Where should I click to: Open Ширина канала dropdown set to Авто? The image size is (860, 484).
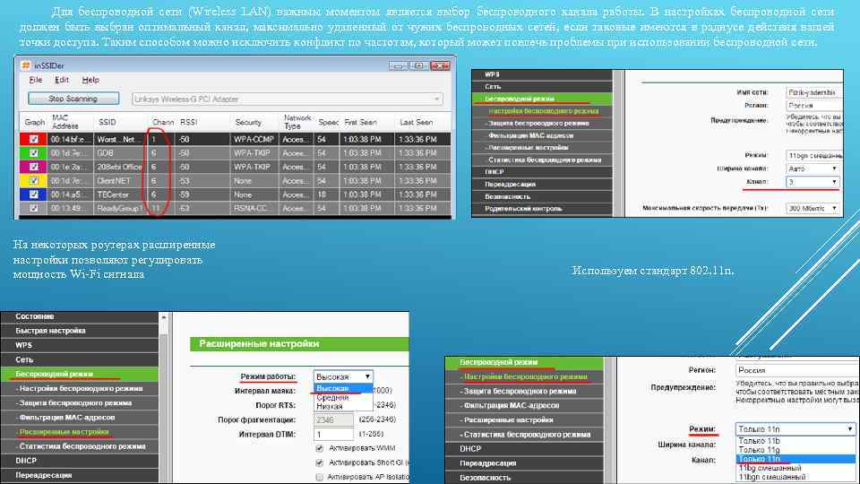click(x=813, y=169)
